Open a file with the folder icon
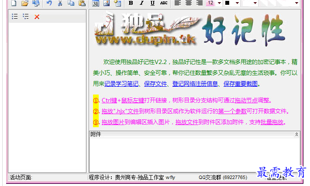 pyautogui.click(x=25, y=3)
